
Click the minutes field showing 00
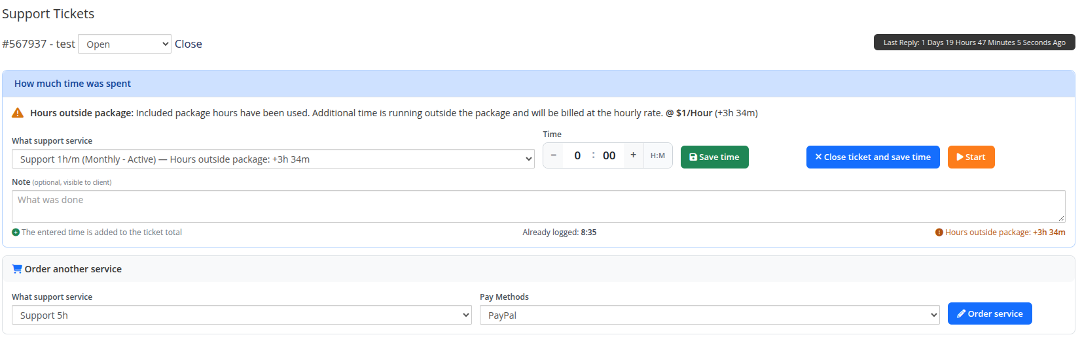click(x=609, y=155)
